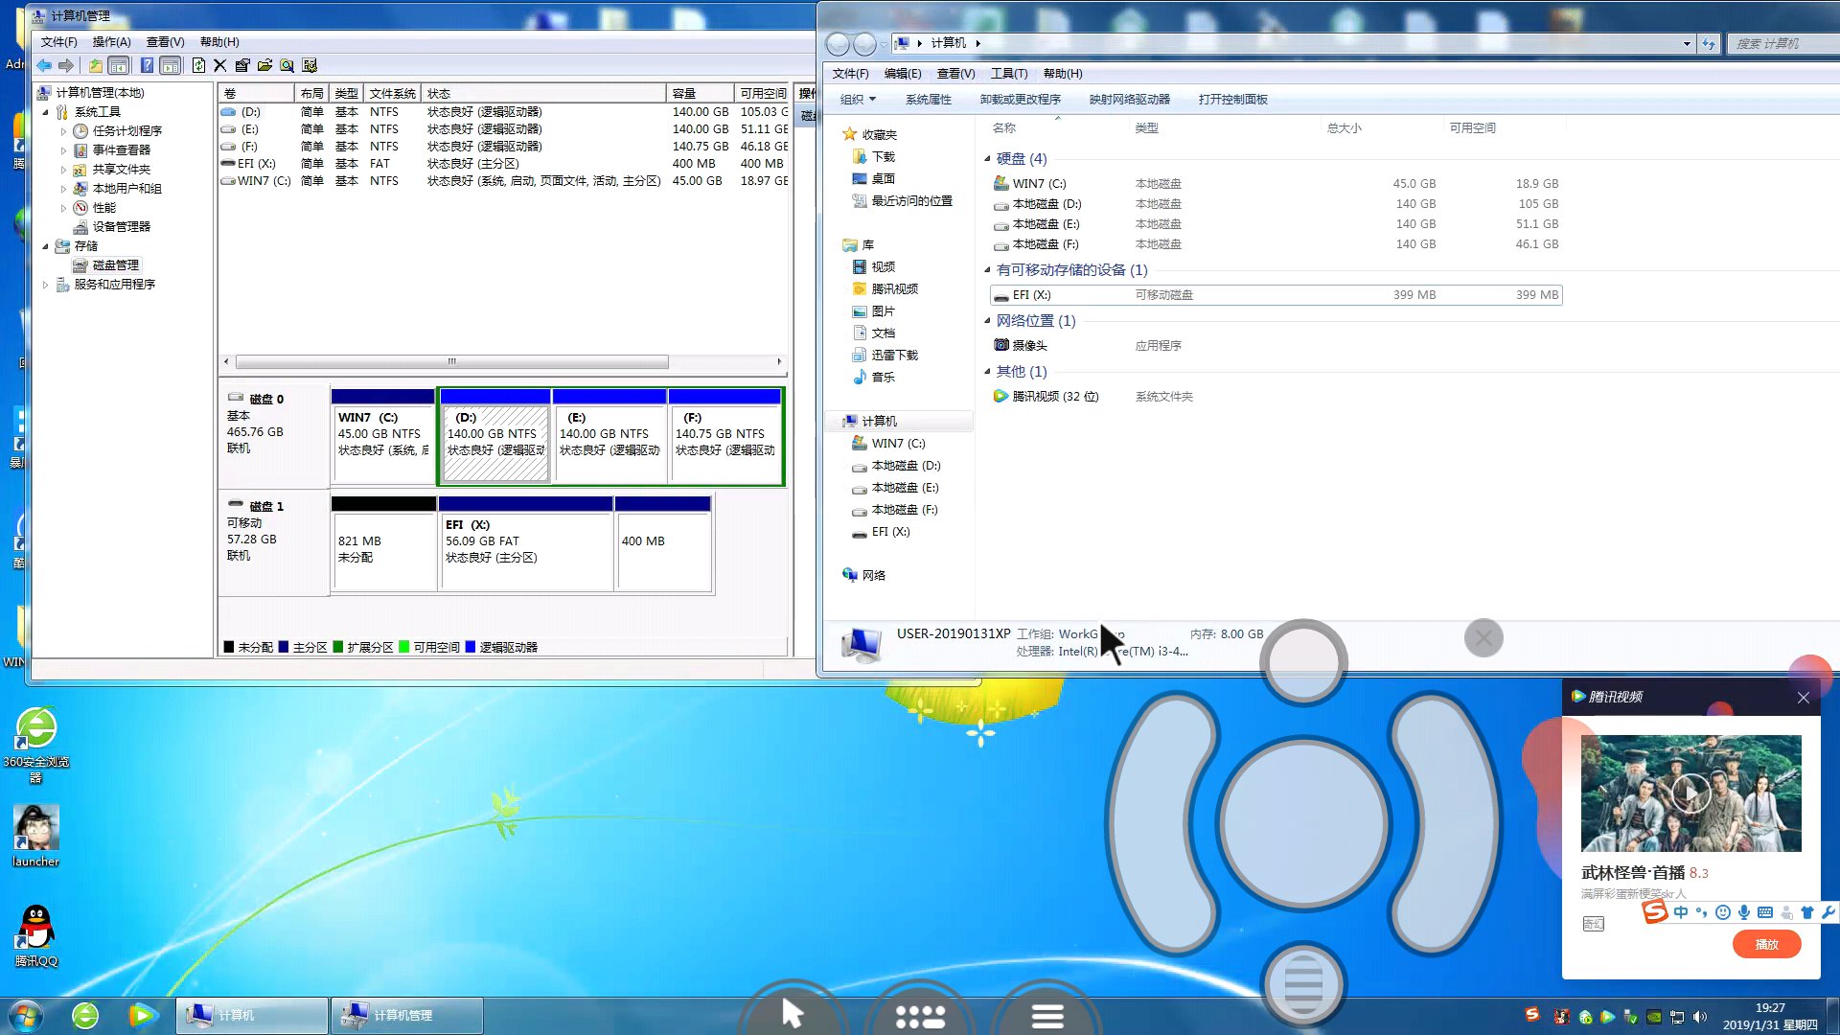Expand Services and Applications tree node
Screen dimensions: 1840x1035
(45, 285)
